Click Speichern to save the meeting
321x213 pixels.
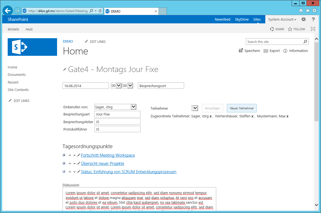coord(249,51)
